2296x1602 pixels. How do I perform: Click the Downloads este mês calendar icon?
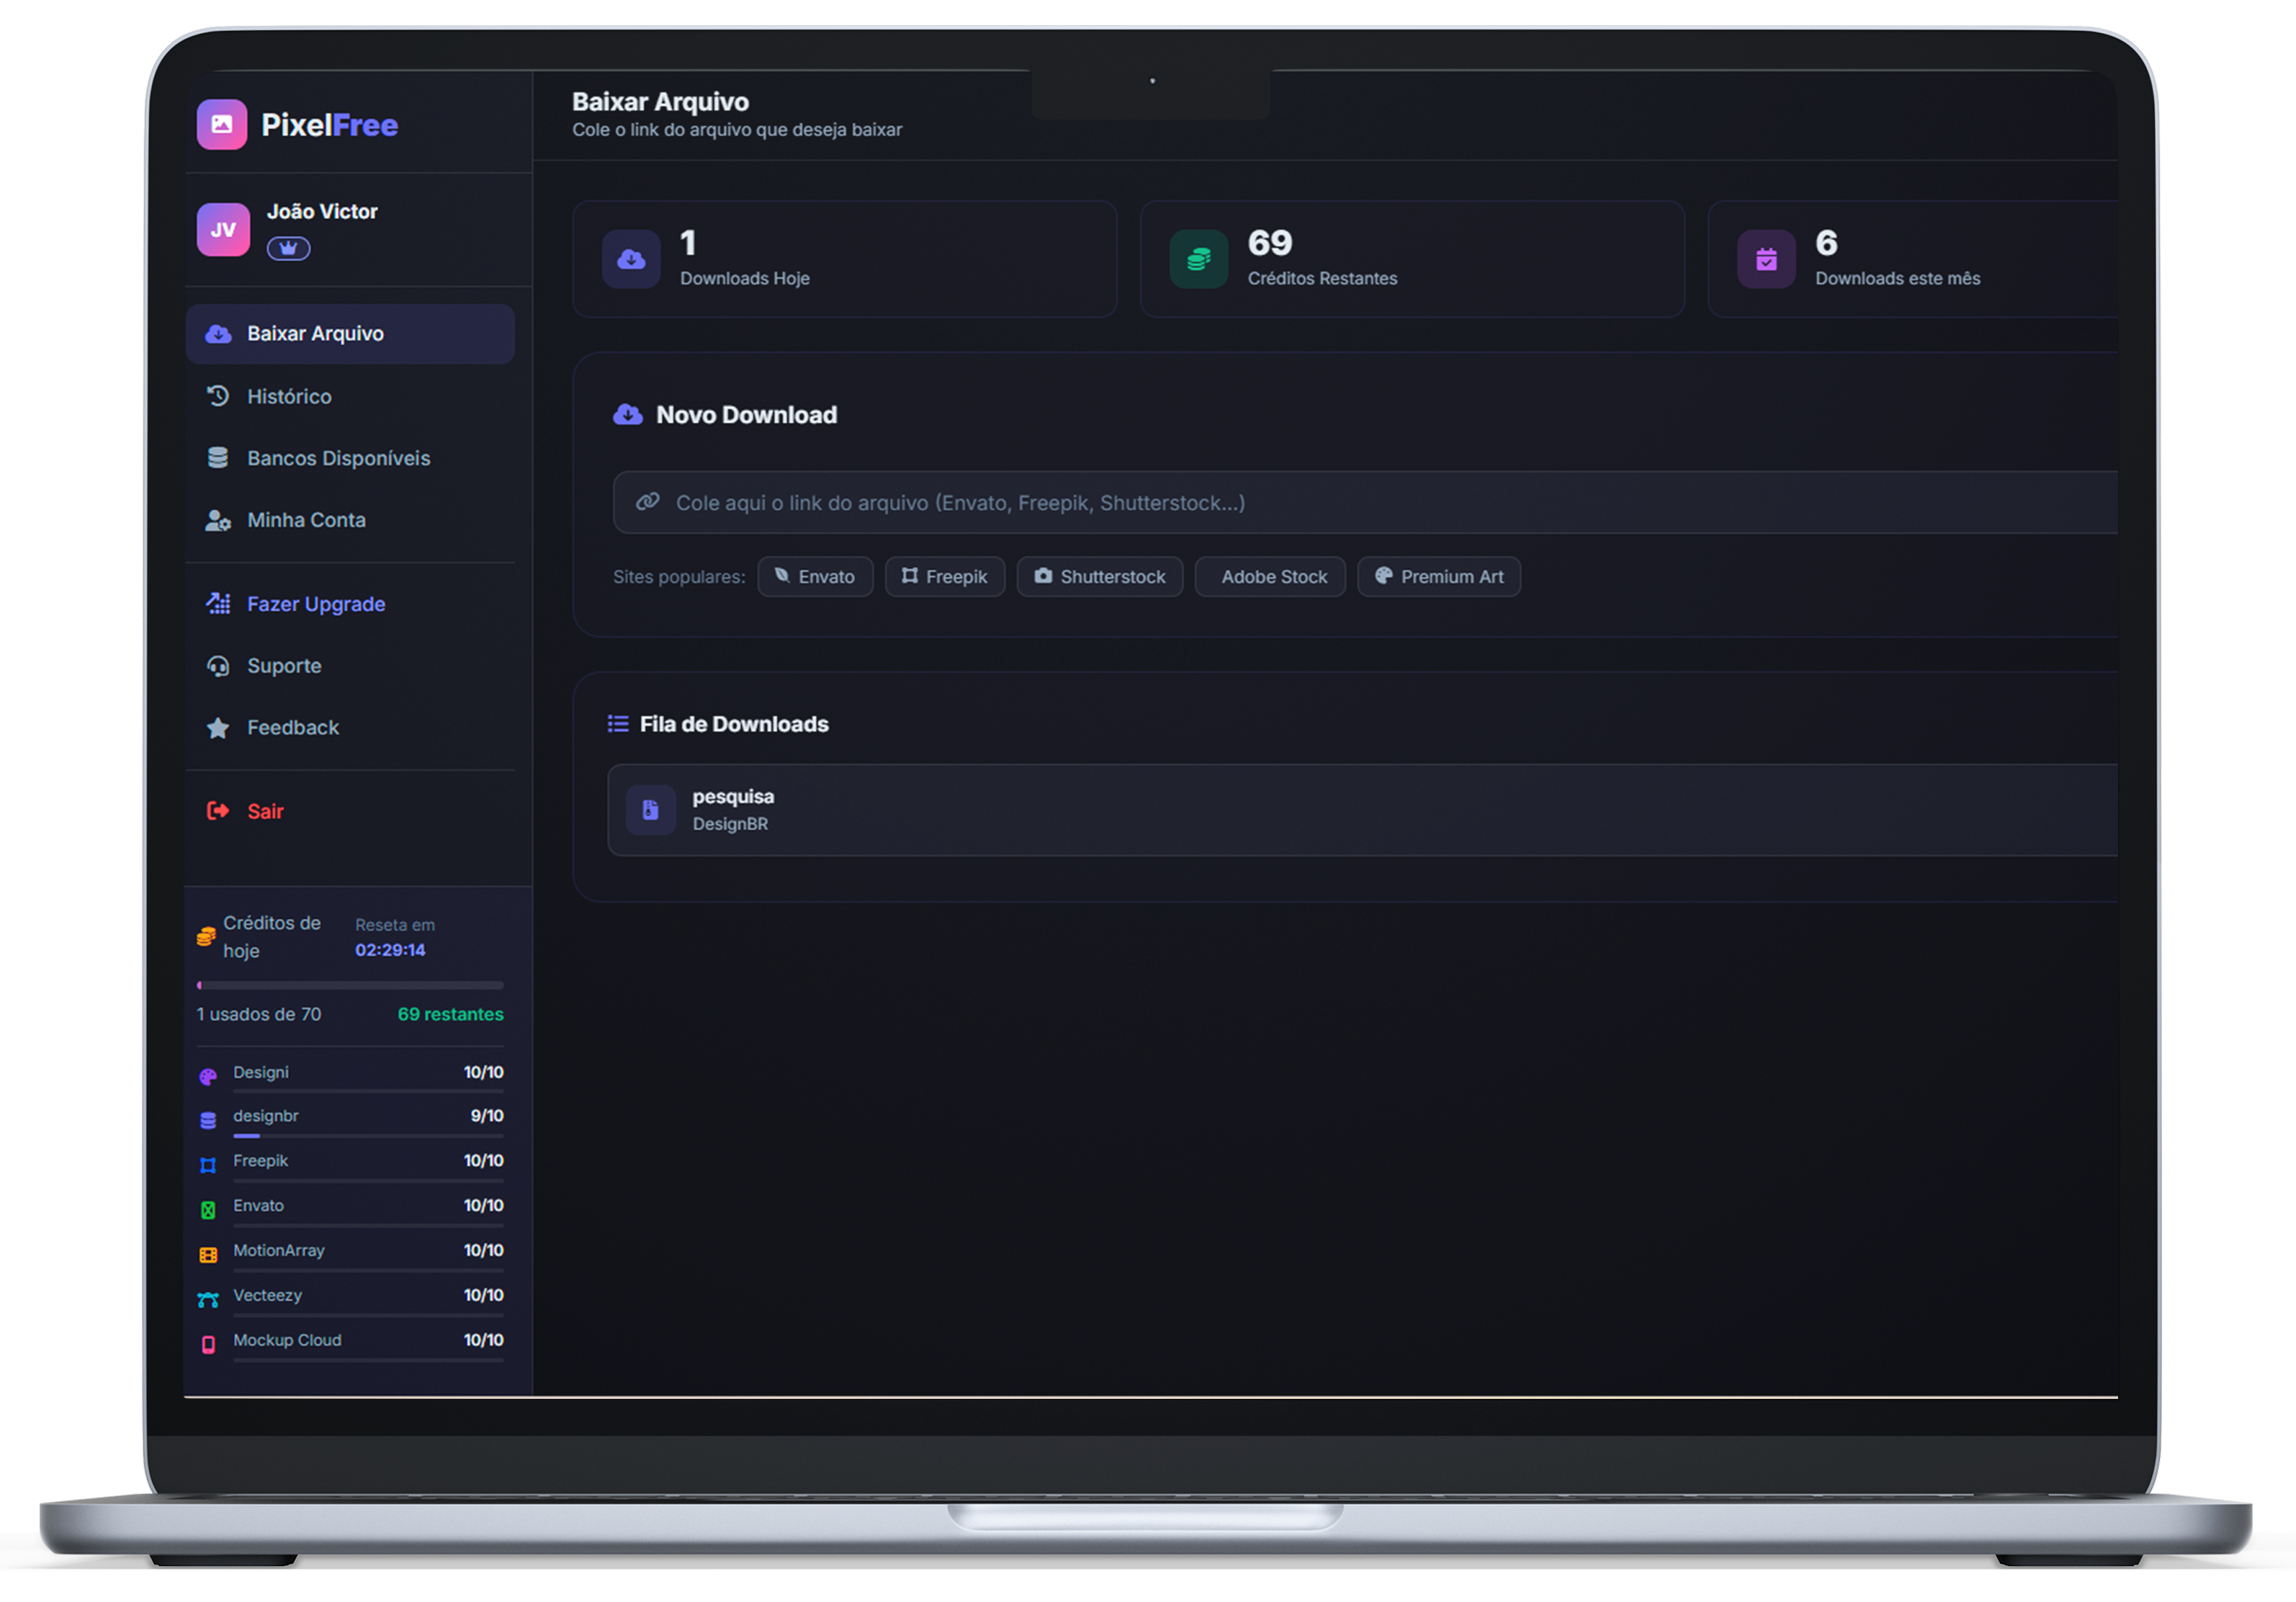point(1766,259)
